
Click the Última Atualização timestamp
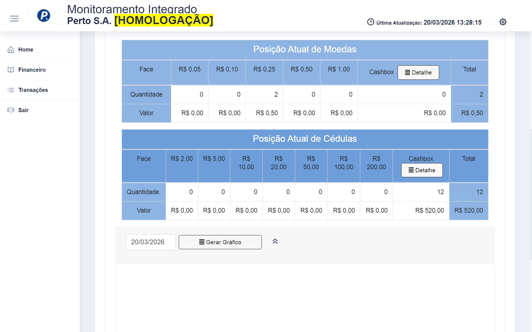[428, 22]
